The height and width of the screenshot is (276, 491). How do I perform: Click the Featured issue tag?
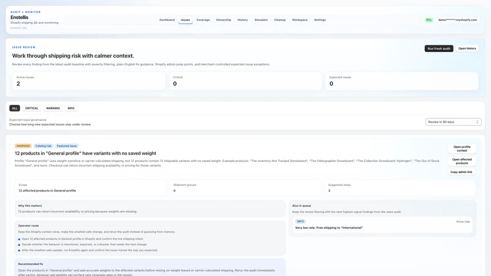click(x=67, y=146)
